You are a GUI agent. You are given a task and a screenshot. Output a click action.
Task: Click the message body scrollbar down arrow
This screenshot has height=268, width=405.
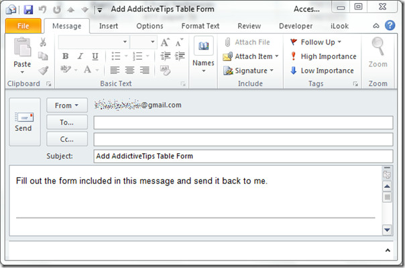[x=387, y=230]
